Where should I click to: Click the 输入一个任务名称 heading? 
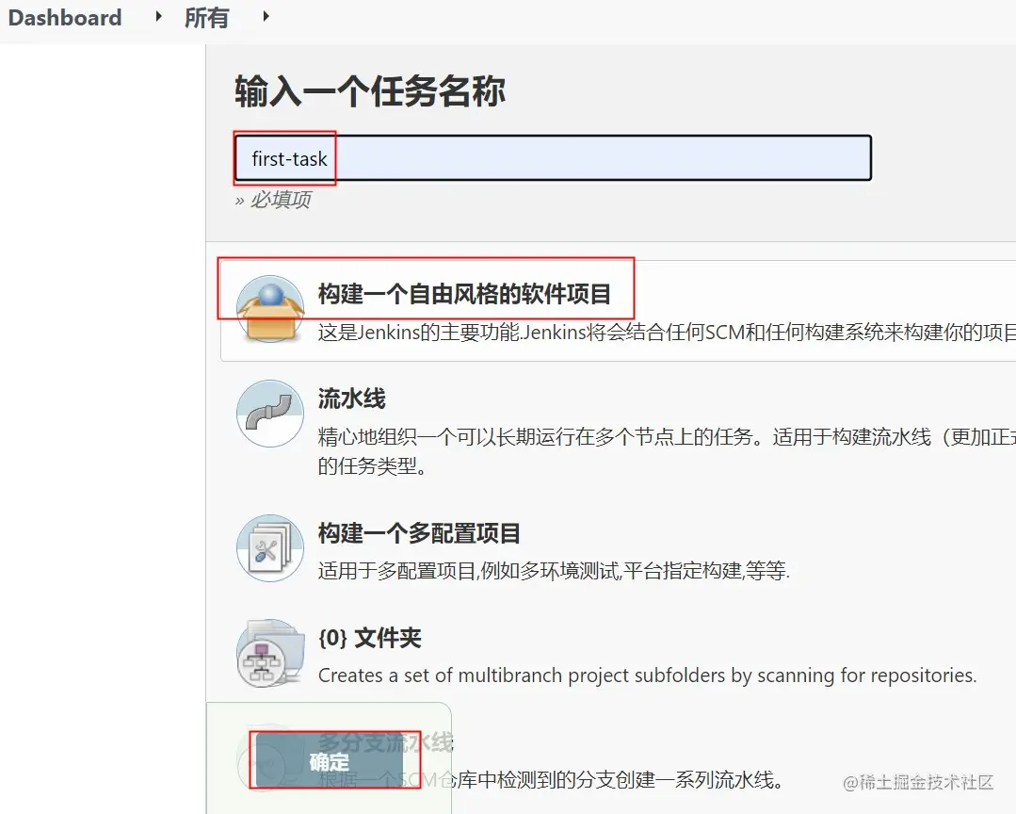(x=370, y=90)
